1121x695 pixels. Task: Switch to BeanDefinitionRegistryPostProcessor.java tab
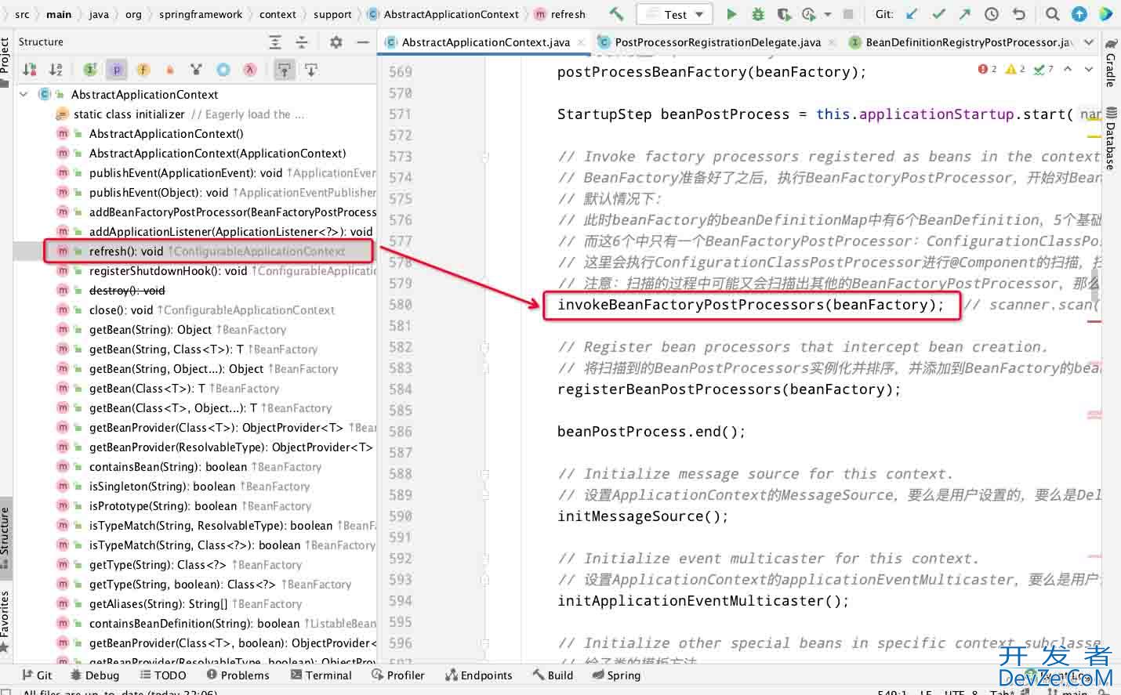(x=961, y=42)
